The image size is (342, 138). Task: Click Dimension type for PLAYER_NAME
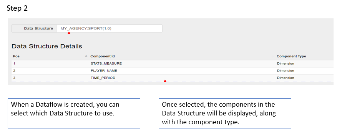(x=286, y=71)
